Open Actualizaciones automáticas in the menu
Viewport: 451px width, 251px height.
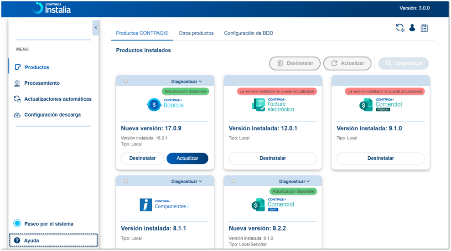click(x=57, y=99)
